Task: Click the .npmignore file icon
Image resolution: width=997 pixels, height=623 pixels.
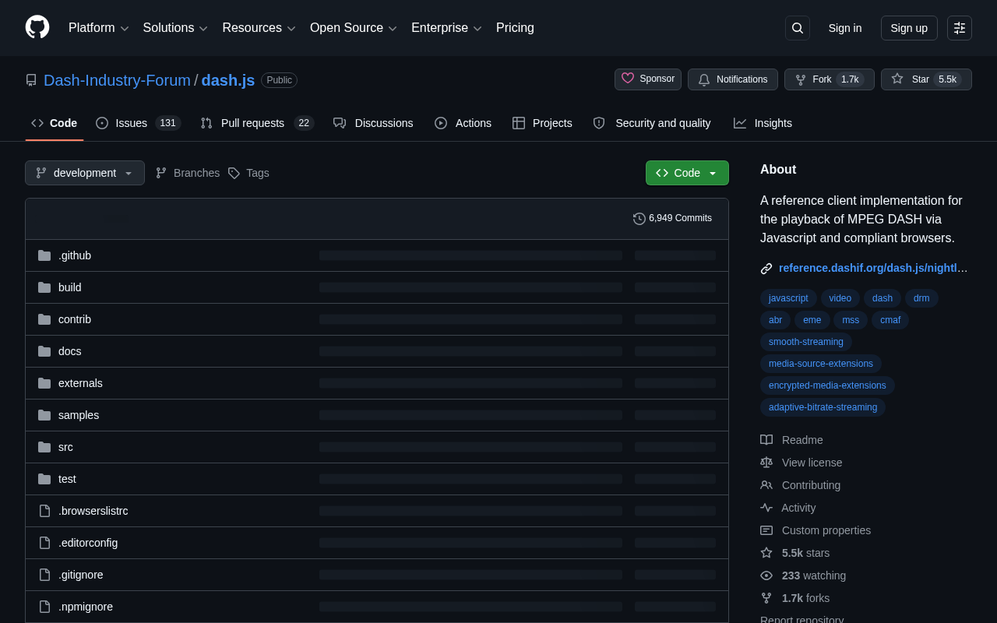Action: click(x=44, y=607)
